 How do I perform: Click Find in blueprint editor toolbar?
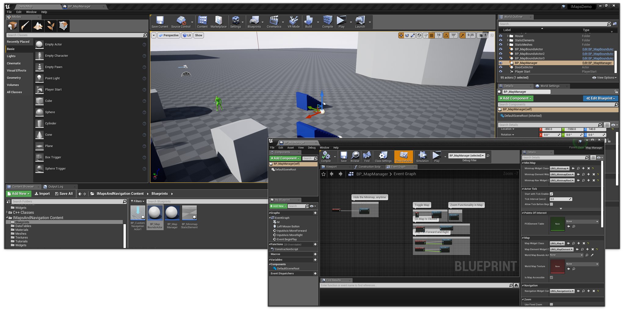tap(367, 157)
